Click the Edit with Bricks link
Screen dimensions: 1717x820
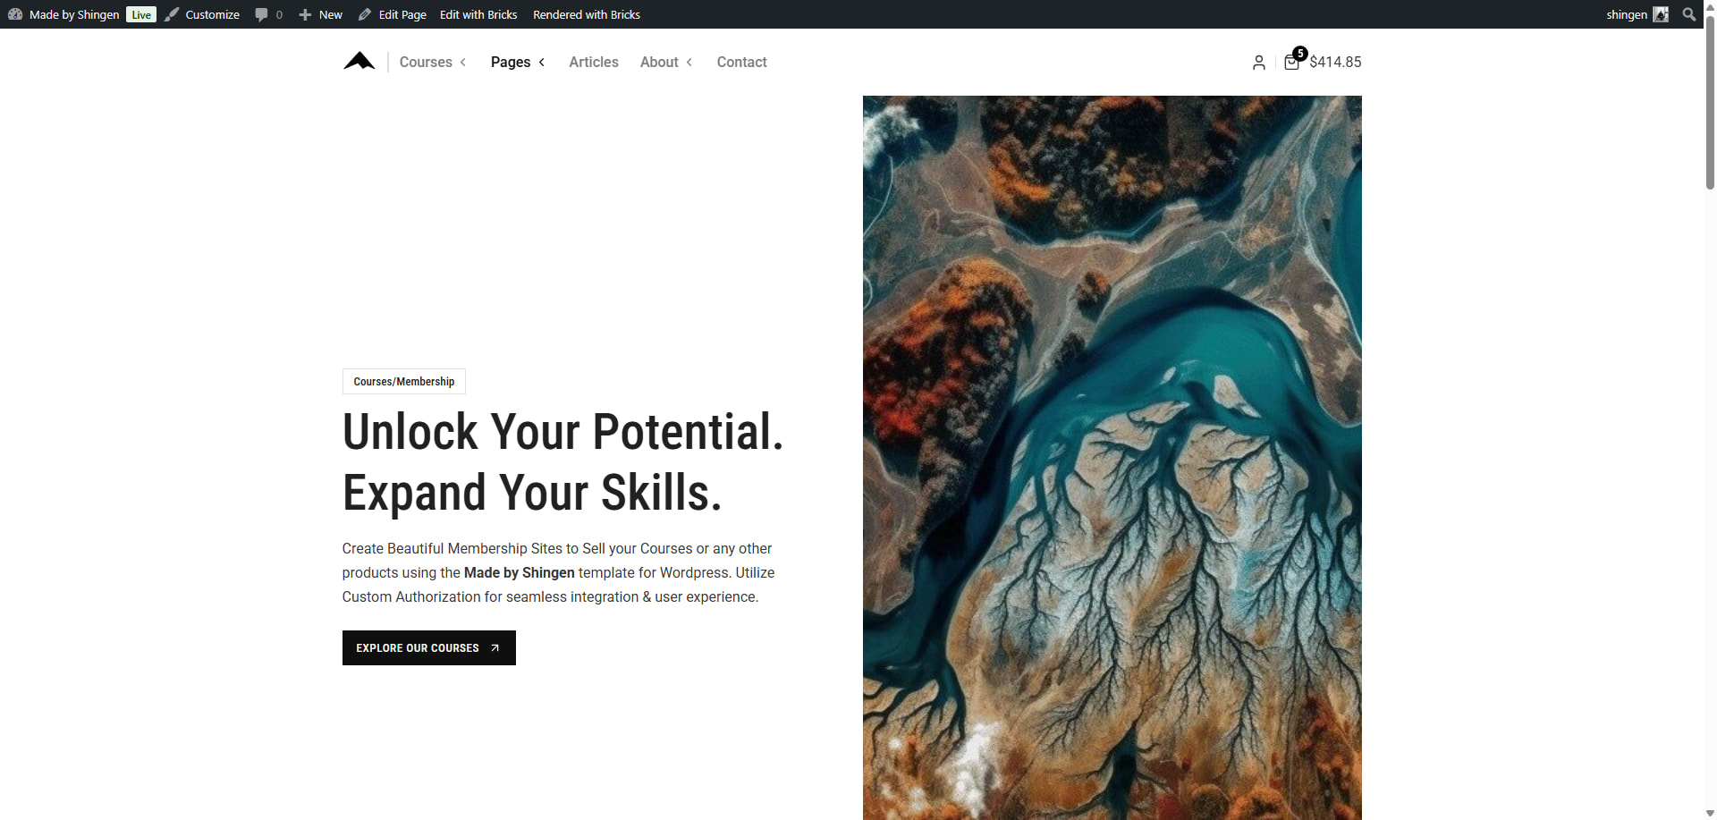(478, 14)
